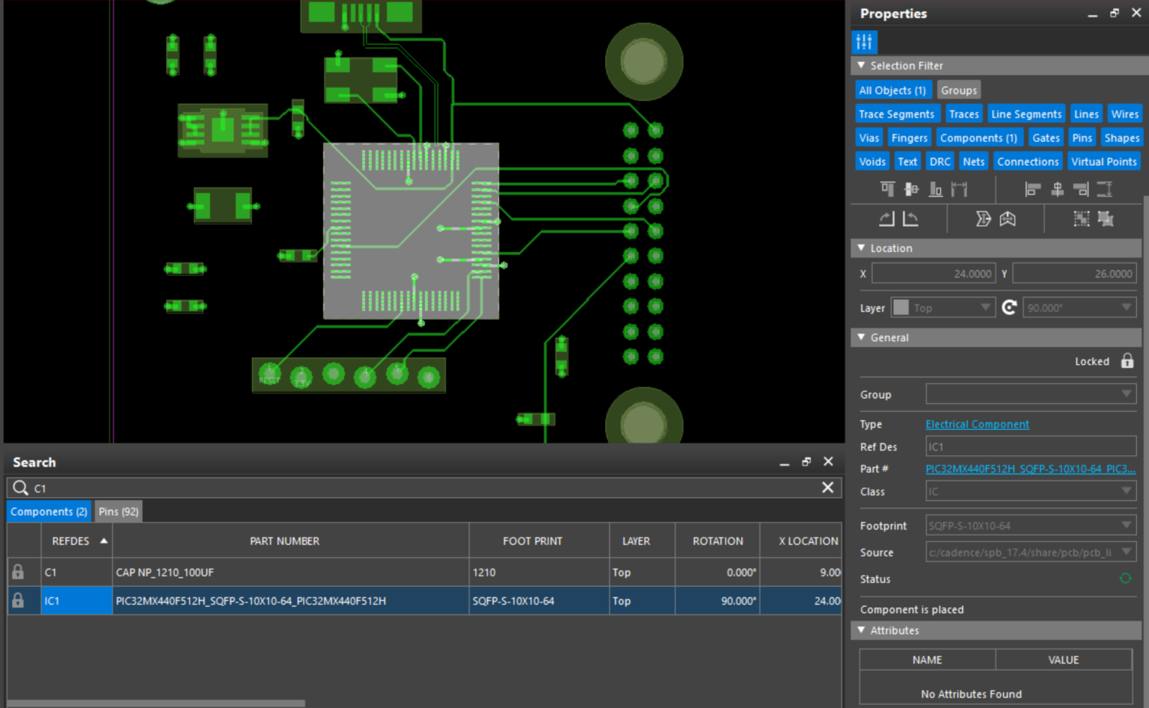Open the Electrical Component link

click(x=977, y=424)
